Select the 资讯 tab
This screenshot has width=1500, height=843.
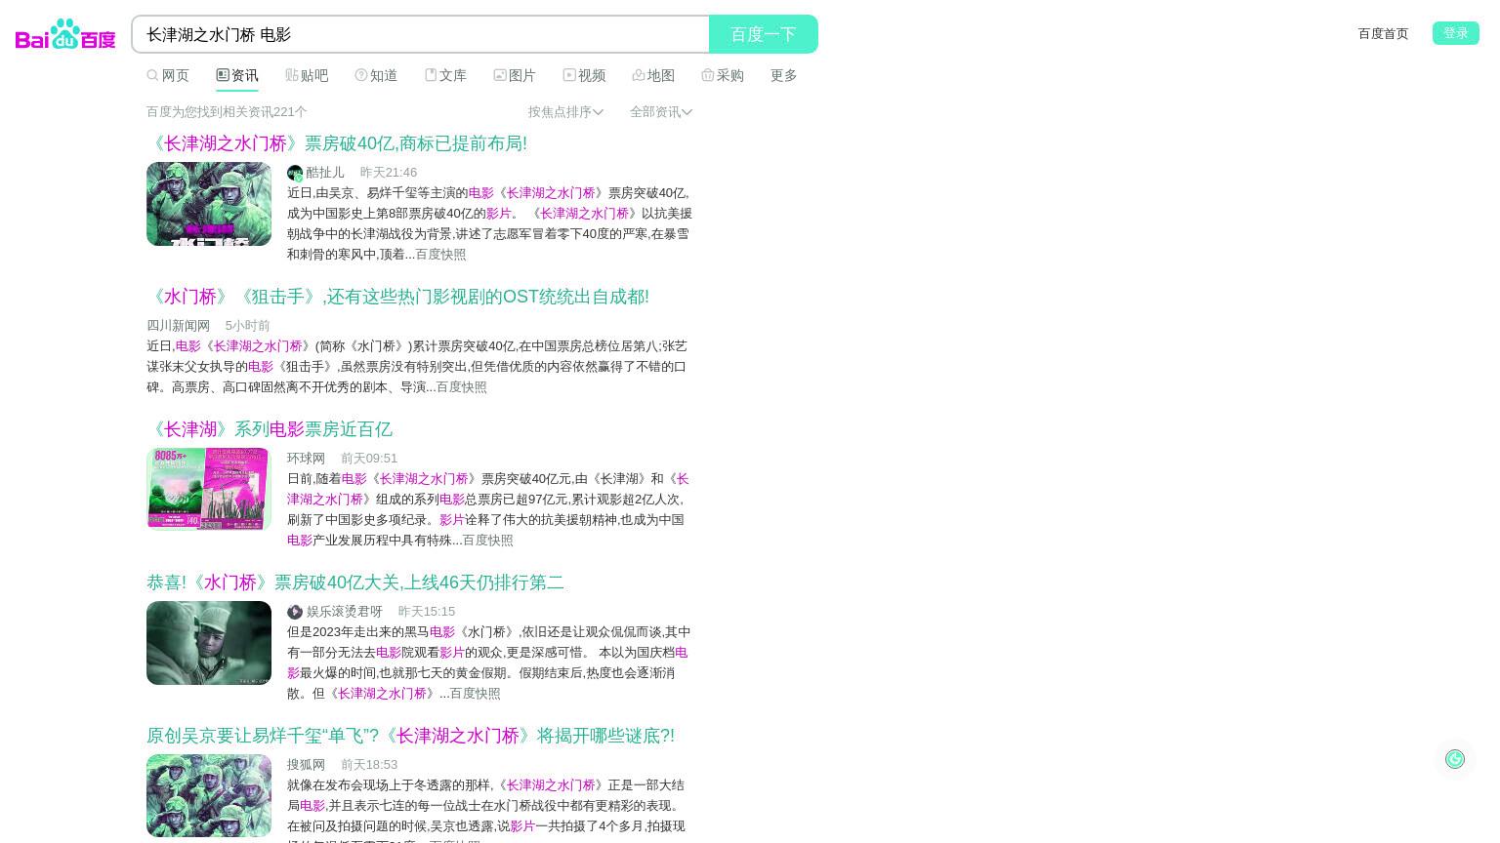tap(237, 75)
